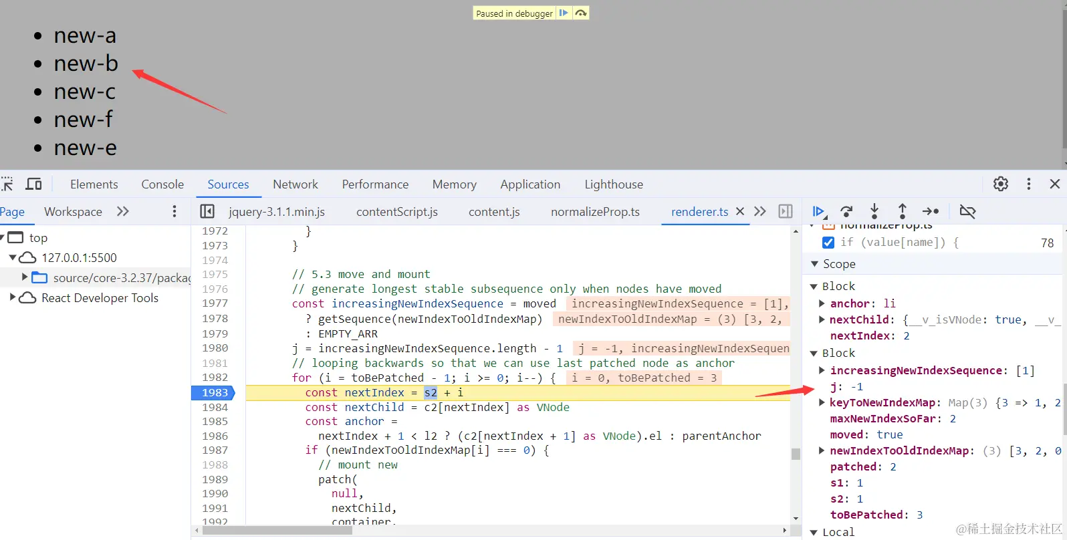The width and height of the screenshot is (1067, 540).
Task: Click the folder icon for source/core-3.2.37
Action: (39, 277)
